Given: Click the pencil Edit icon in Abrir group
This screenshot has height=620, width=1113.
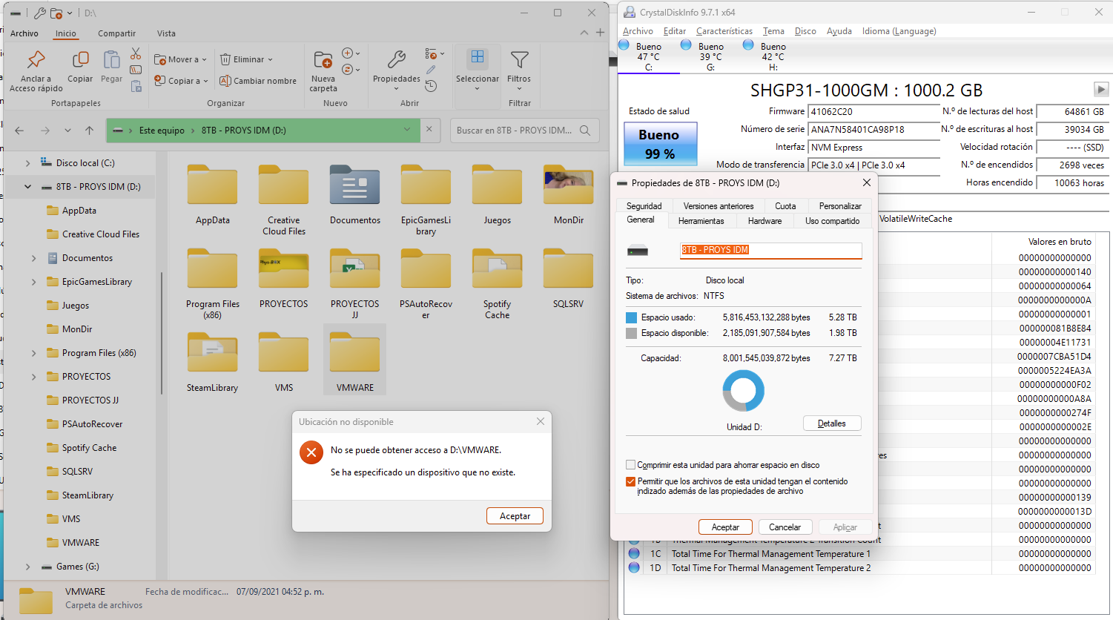Looking at the screenshot, I should click(x=431, y=70).
